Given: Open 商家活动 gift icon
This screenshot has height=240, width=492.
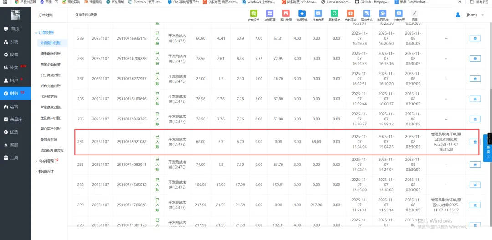Looking at the screenshot, I should point(350,15).
